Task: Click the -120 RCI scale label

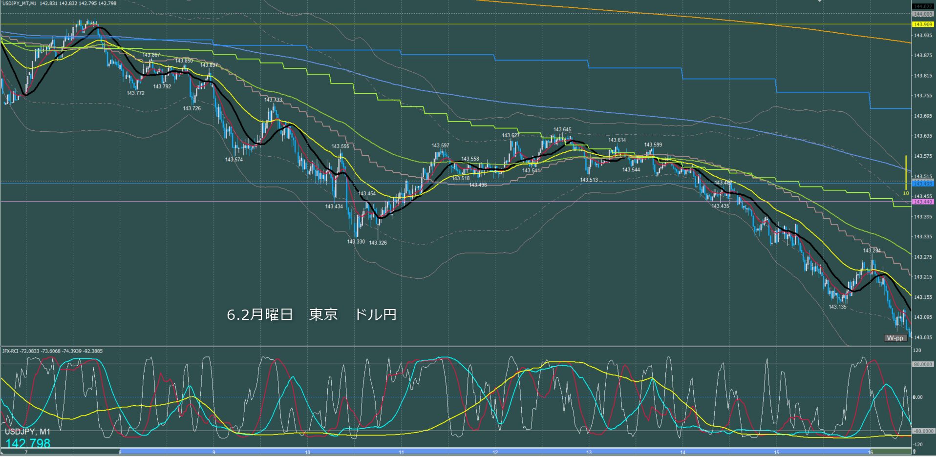Action: click(x=918, y=444)
